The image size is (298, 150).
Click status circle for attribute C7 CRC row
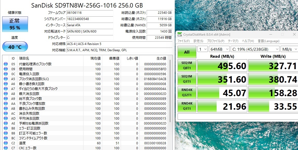click(x=6, y=148)
